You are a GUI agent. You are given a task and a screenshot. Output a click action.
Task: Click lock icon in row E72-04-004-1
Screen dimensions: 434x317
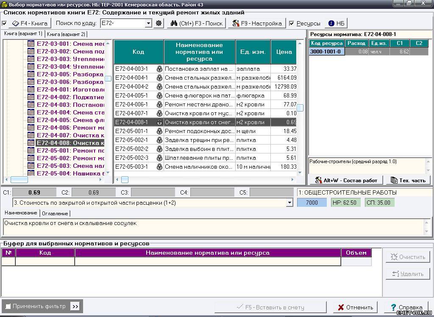pyautogui.click(x=159, y=78)
